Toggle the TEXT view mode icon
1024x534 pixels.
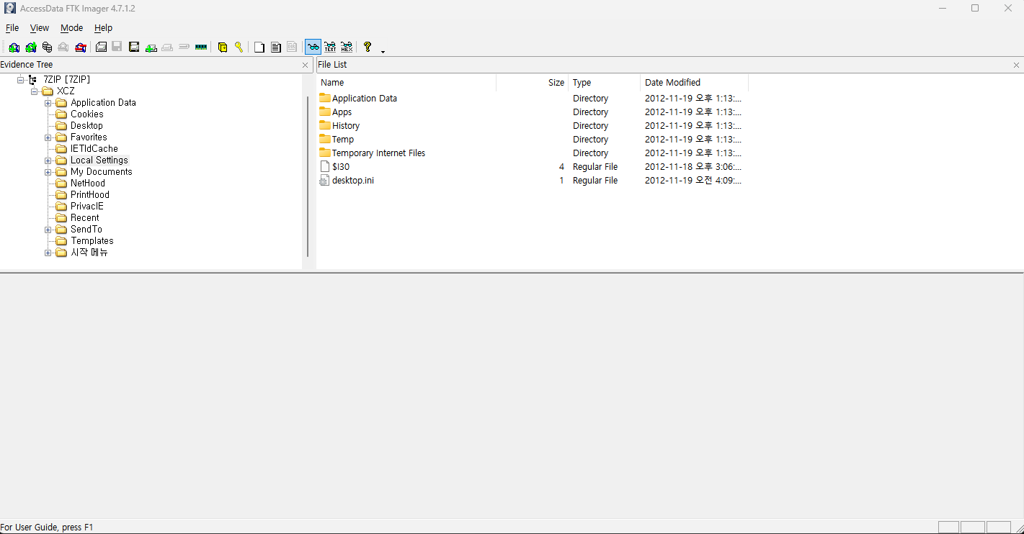click(x=330, y=47)
